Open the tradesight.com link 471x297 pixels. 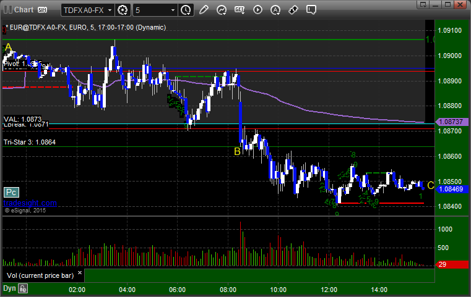[x=30, y=203]
